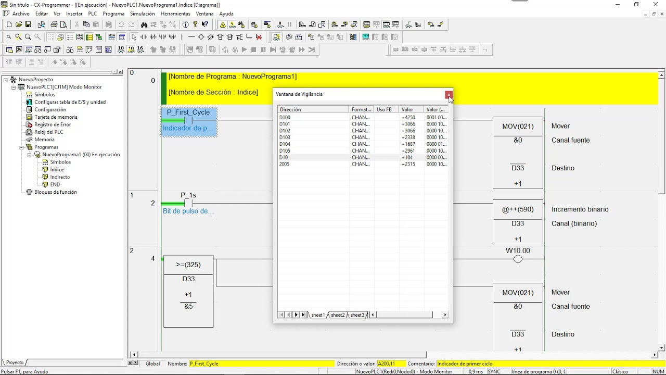Switch monitoring to signed decimal format
This screenshot has height=375, width=666.
[x=131, y=49]
